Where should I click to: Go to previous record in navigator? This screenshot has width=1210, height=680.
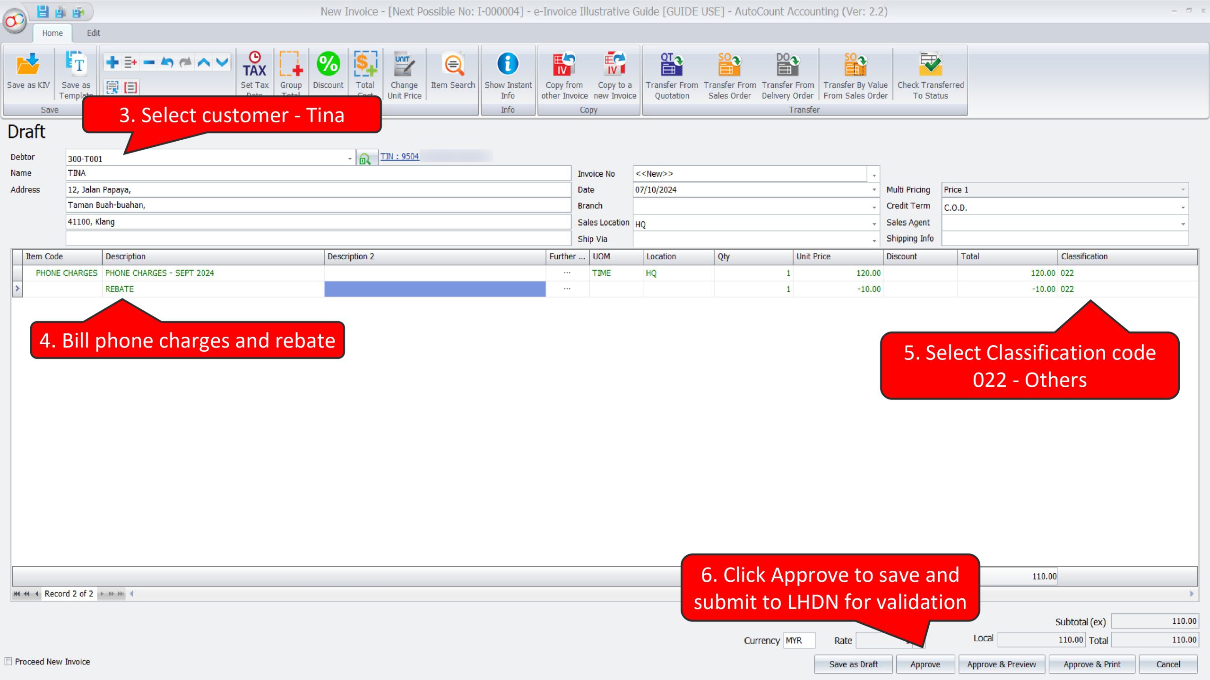click(x=36, y=594)
